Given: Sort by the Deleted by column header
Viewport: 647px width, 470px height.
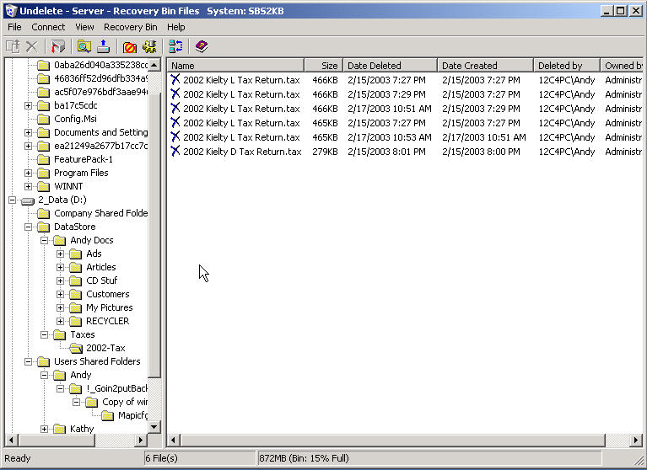Looking at the screenshot, I should (567, 66).
